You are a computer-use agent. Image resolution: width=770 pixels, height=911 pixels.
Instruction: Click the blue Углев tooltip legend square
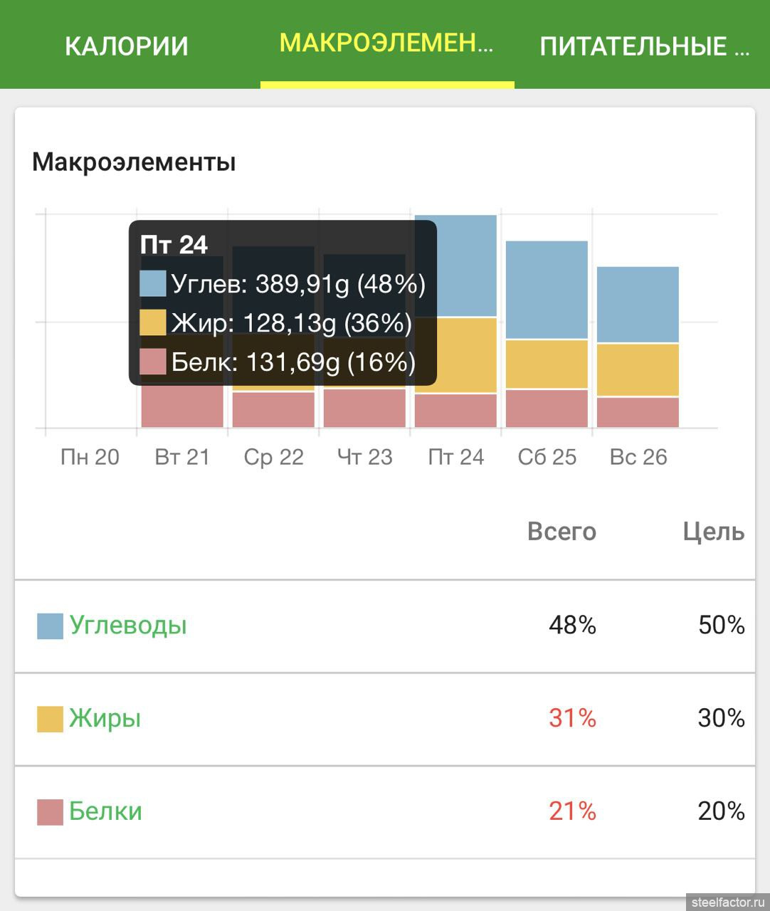pos(153,283)
